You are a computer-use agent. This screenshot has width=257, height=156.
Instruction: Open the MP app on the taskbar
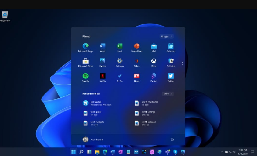point(136,152)
